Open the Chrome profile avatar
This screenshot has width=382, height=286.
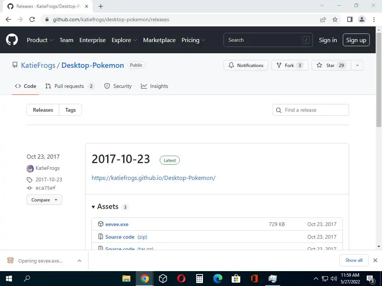362,19
